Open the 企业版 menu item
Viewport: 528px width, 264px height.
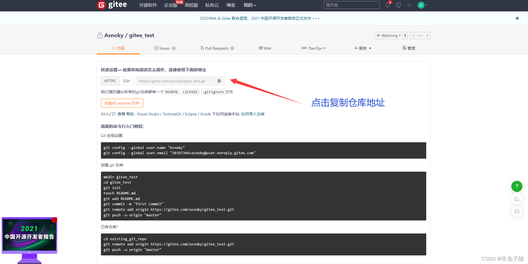pyautogui.click(x=171, y=5)
